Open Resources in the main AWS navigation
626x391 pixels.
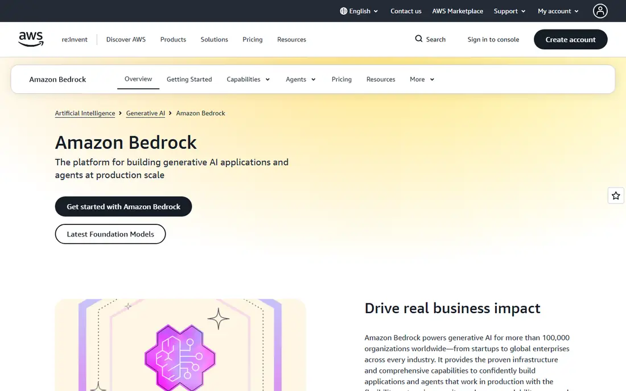click(291, 39)
